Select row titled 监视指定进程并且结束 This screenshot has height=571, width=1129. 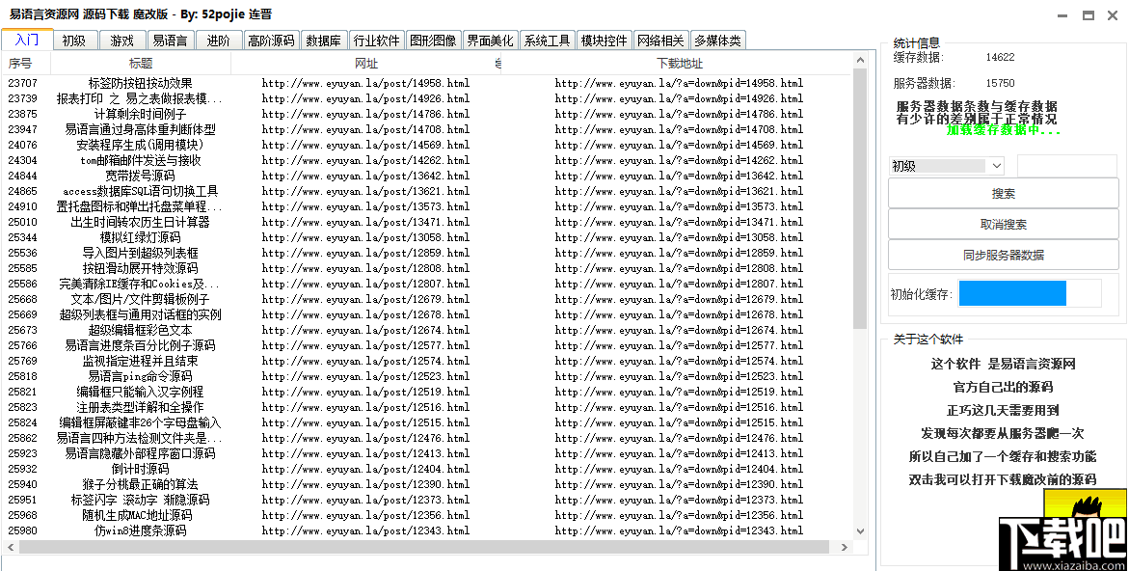click(x=427, y=361)
